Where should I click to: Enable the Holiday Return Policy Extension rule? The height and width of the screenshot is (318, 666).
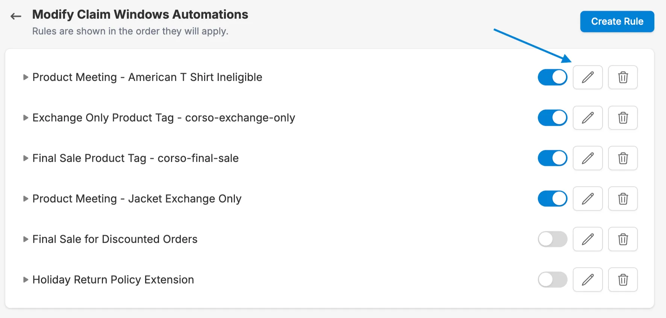552,279
